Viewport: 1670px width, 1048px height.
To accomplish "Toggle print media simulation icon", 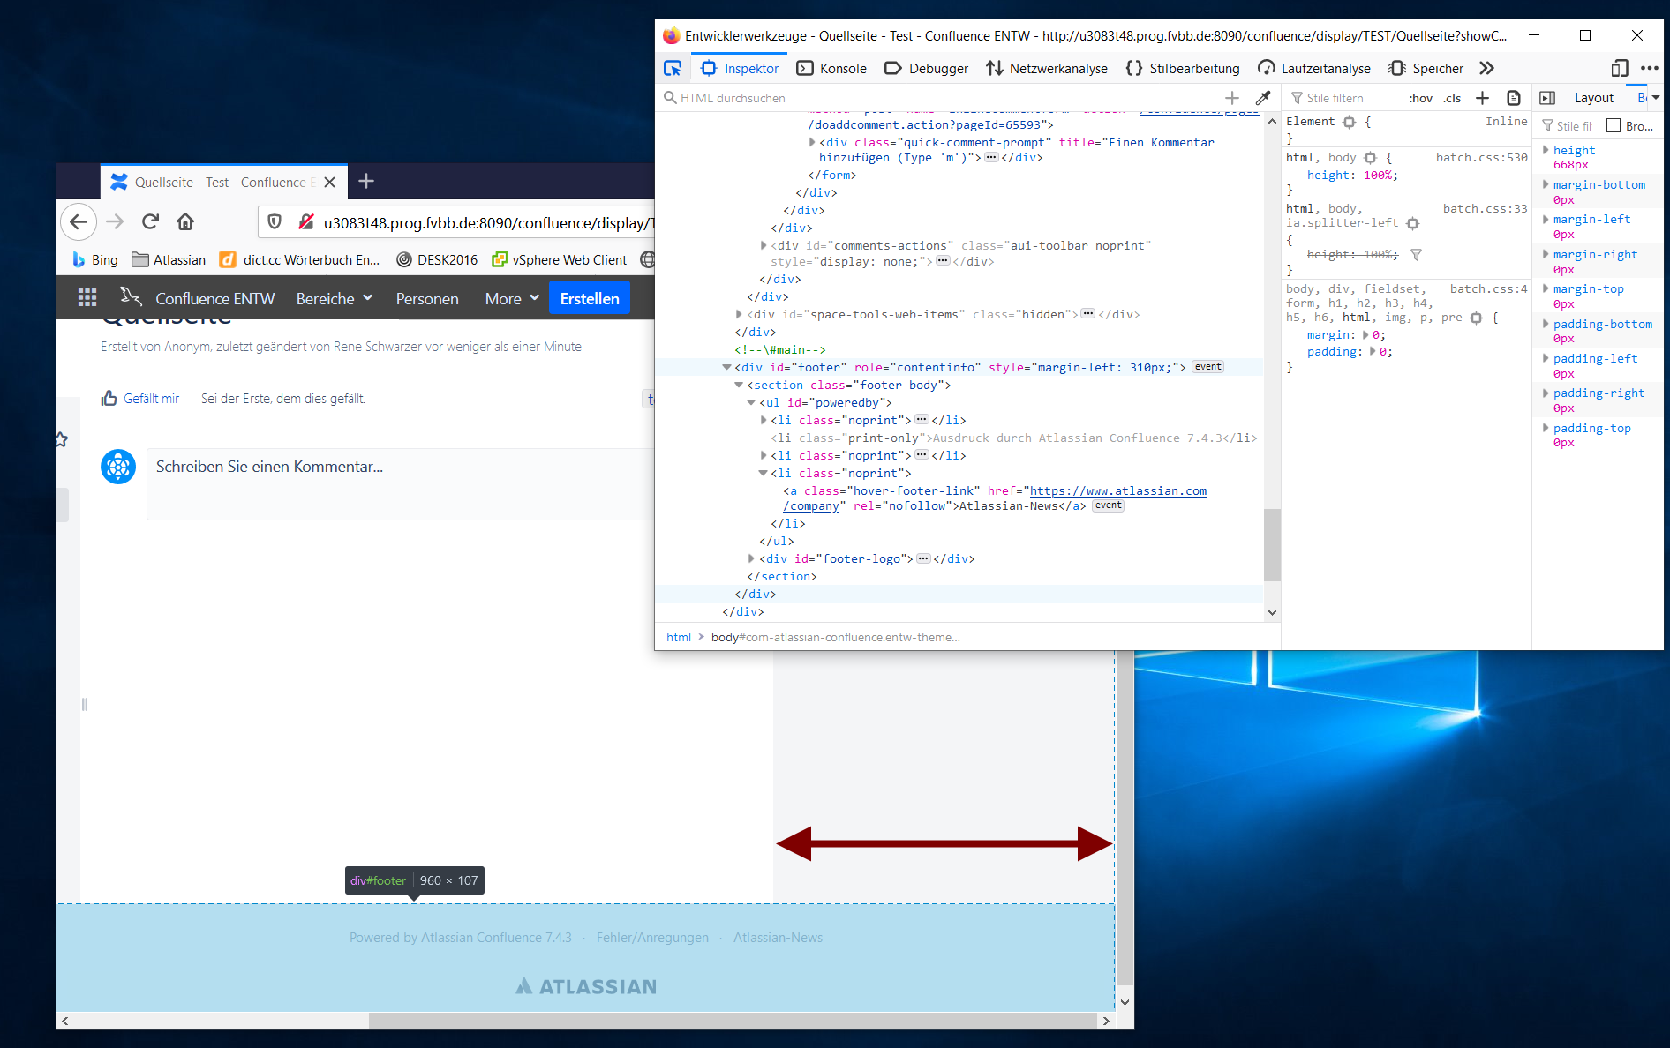I will 1513,98.
